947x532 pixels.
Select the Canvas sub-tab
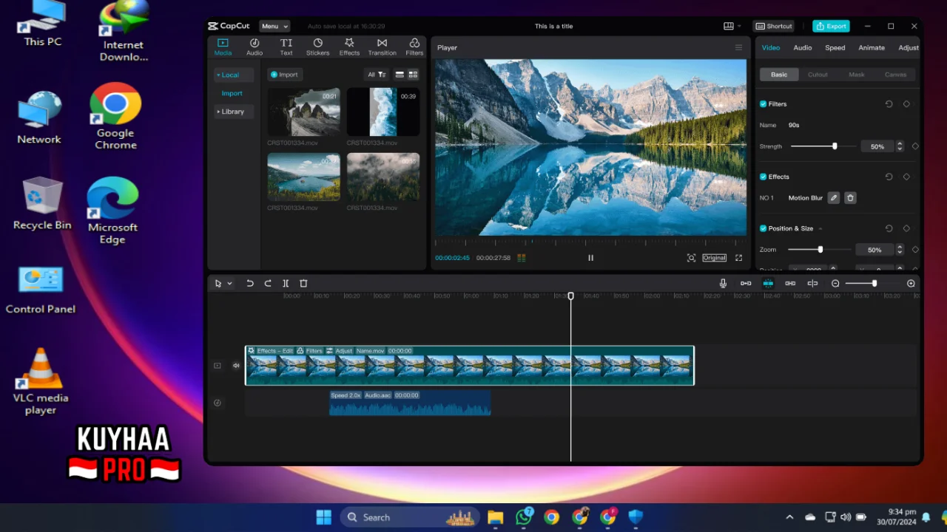895,75
